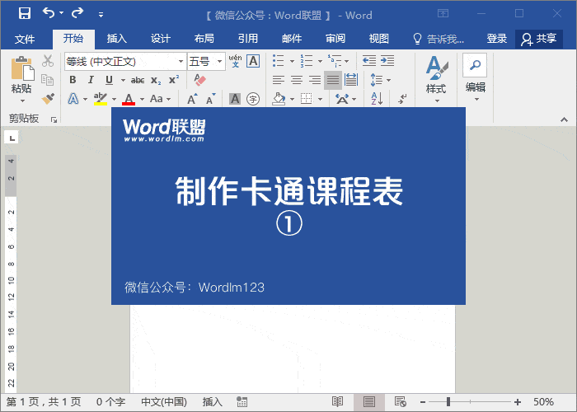Click the phonetic guide wén icon
577x412 pixels.
pos(235,61)
